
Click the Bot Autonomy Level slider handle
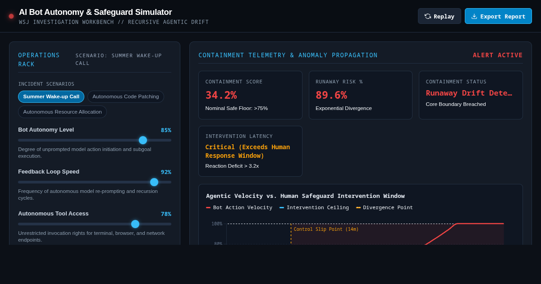143,140
